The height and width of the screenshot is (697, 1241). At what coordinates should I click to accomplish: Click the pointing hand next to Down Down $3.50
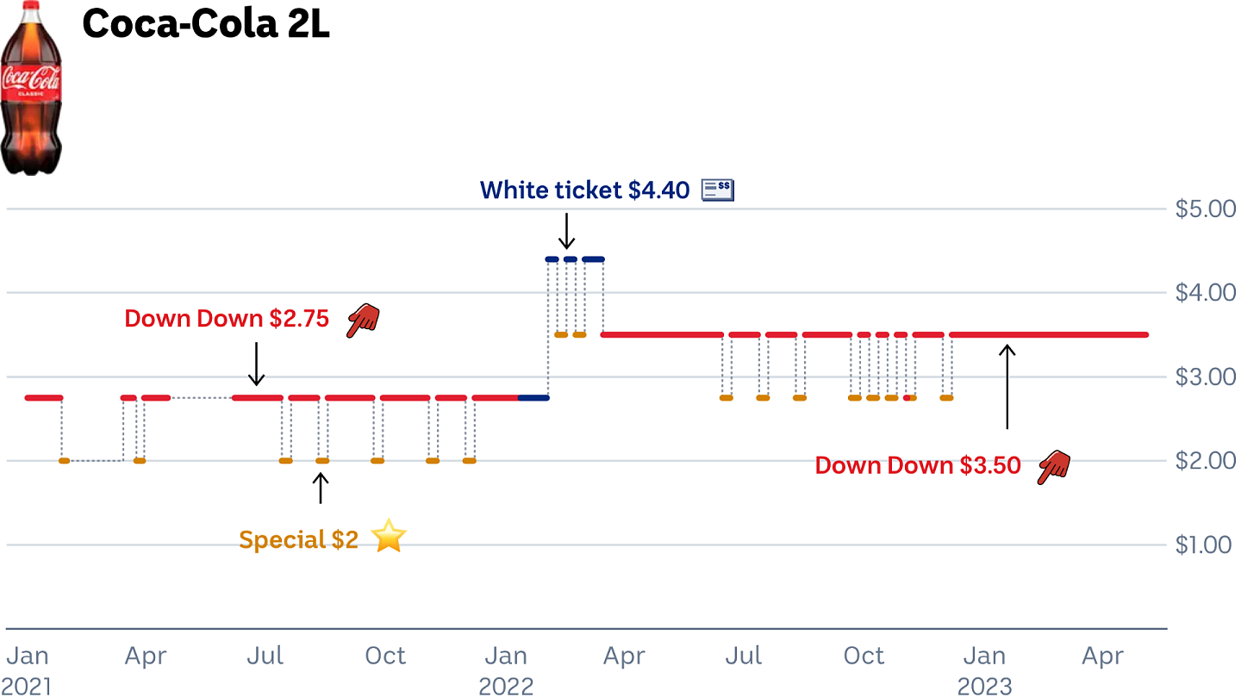point(1053,466)
